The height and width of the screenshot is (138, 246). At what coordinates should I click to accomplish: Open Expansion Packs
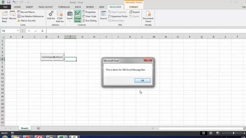(118, 16)
